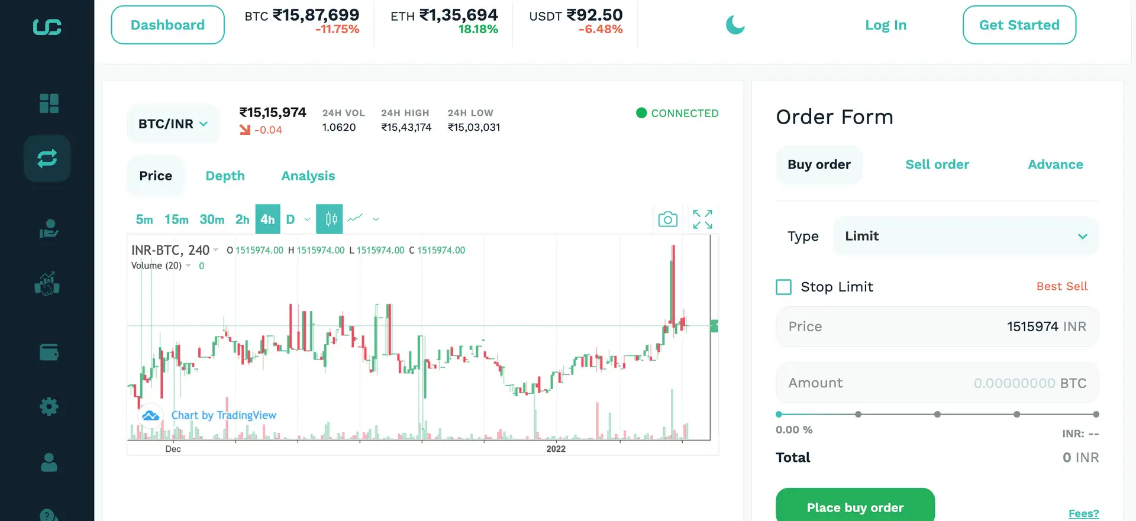The width and height of the screenshot is (1136, 521).
Task: Expand the order Type Limit dropdown
Action: point(966,237)
